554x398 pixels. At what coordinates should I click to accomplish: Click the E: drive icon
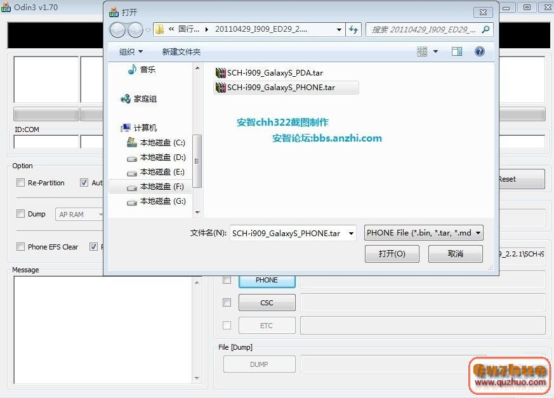point(132,173)
